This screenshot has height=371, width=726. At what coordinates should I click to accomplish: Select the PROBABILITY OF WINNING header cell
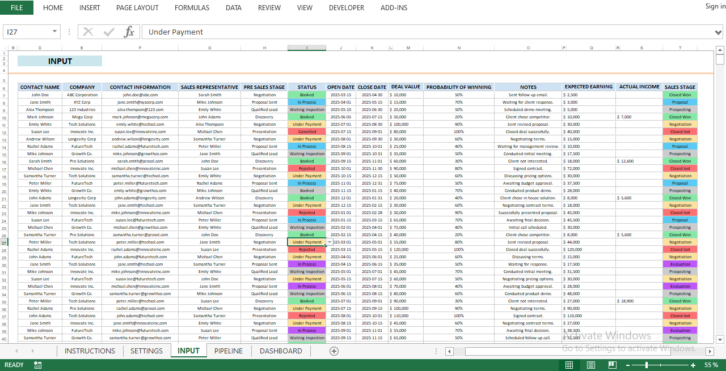(458, 87)
